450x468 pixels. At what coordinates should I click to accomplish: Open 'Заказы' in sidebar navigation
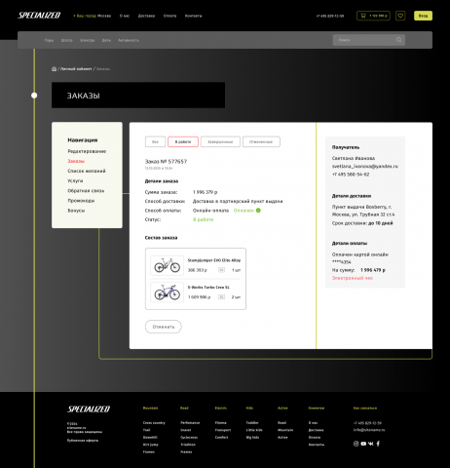pos(76,161)
